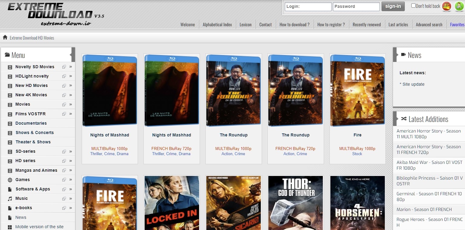Viewport: 465px width, 230px height.
Task: Open New 4K Movies external-link icon
Action: tap(64, 95)
